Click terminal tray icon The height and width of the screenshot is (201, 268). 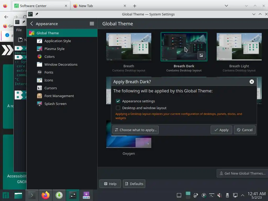click(x=211, y=195)
